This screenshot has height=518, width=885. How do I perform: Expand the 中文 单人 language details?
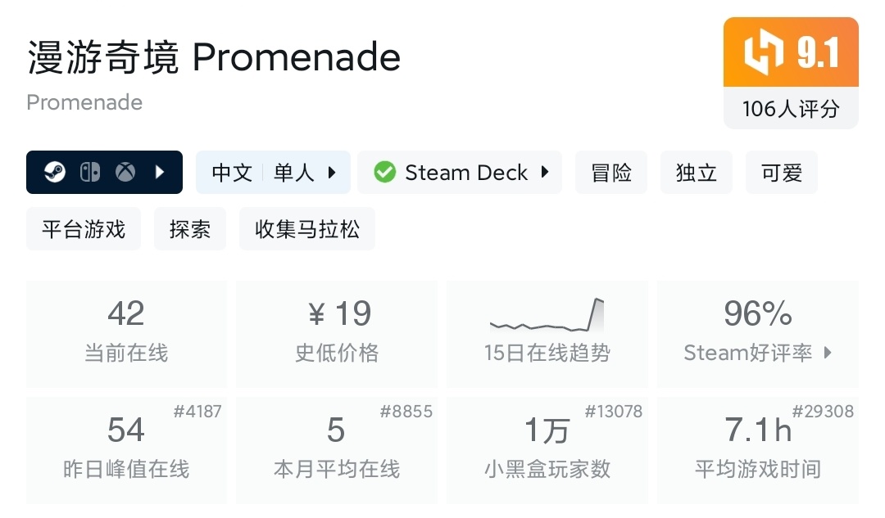point(332,173)
